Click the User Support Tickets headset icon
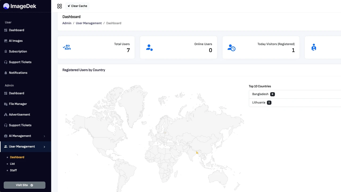The image size is (341, 192). click(6, 62)
